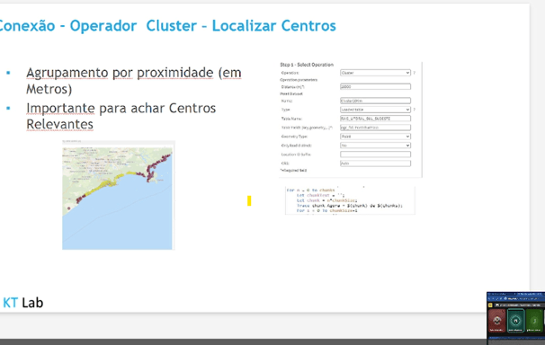The image size is (545, 345).
Task: Click the help question mark beside Type
Action: click(x=415, y=110)
